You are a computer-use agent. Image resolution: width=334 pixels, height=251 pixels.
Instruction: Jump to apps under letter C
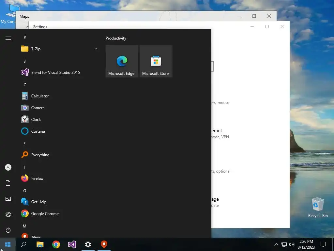(x=25, y=85)
